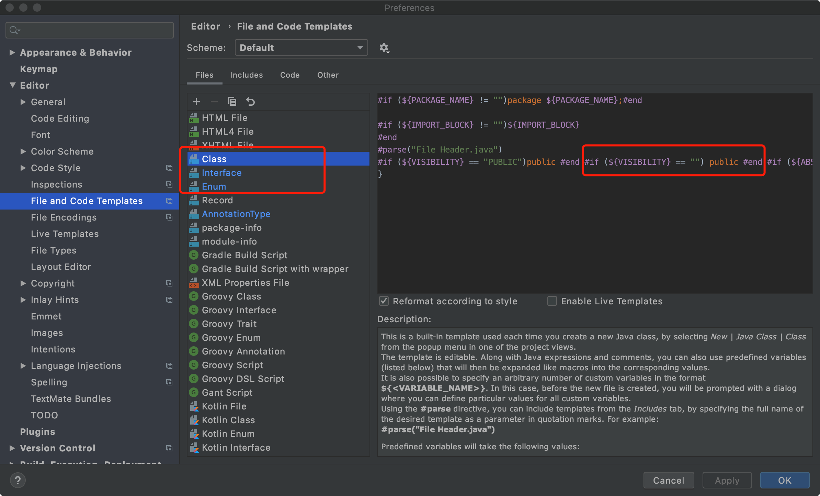Click the scheme settings gear icon
This screenshot has height=496, width=820.
coord(384,48)
